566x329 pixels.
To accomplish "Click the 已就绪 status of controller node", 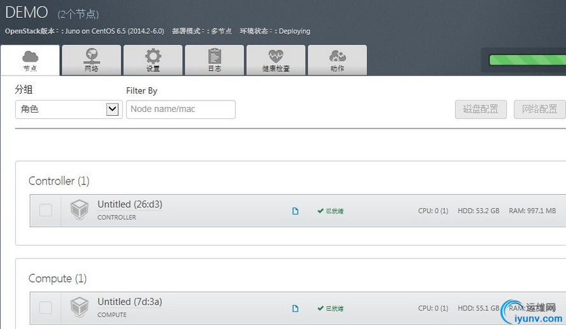I will pyautogui.click(x=331, y=211).
